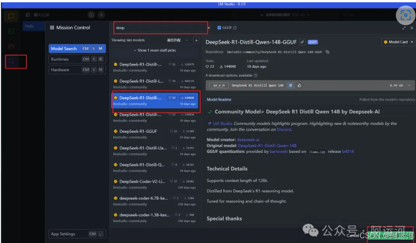Image resolution: width=416 pixels, height=243 pixels.
Task: Expand Mission Control to full screen
Action: click(x=404, y=27)
